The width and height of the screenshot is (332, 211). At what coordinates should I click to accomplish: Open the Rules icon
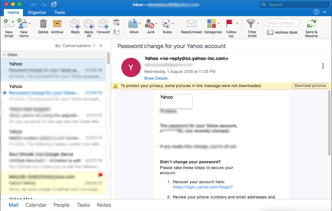166,24
